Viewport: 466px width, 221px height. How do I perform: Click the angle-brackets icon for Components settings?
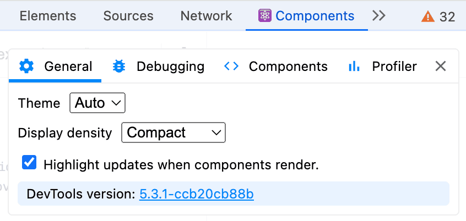click(231, 66)
